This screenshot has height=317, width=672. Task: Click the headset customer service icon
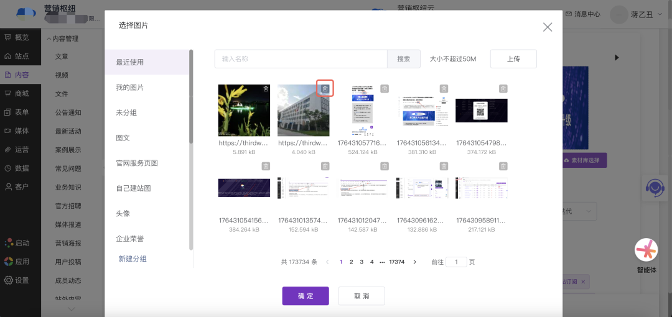click(653, 187)
